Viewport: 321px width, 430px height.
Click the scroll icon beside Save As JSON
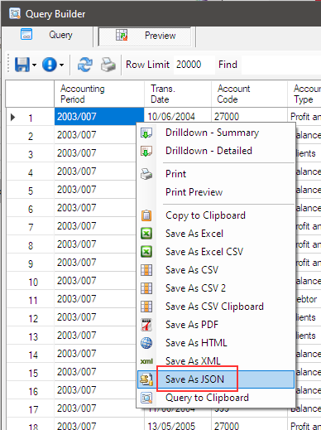pos(146,379)
